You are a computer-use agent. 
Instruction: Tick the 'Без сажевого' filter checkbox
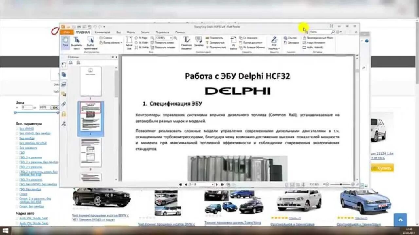point(17,148)
